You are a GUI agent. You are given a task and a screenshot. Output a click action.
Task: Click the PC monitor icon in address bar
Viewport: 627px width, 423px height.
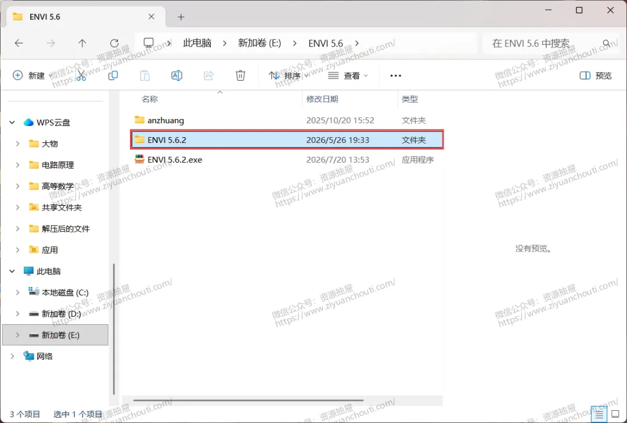[149, 43]
